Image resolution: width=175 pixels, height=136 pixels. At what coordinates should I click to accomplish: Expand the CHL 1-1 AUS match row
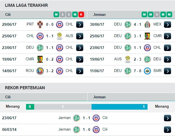(x=80, y=36)
